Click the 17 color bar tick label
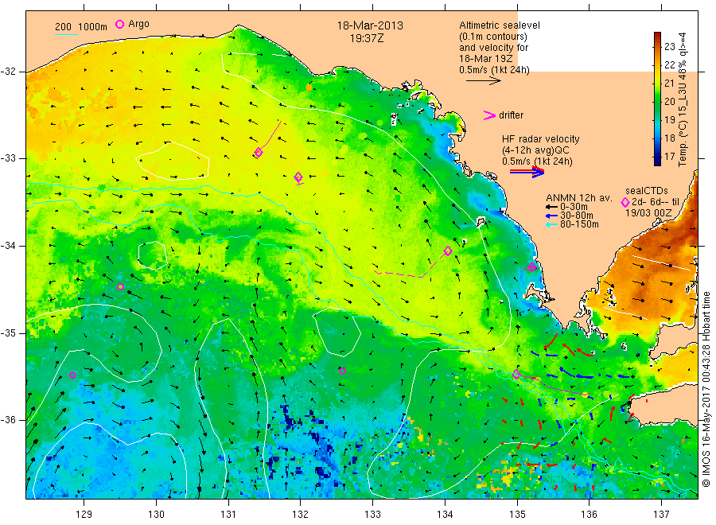The height and width of the screenshot is (525, 716). pos(669,156)
